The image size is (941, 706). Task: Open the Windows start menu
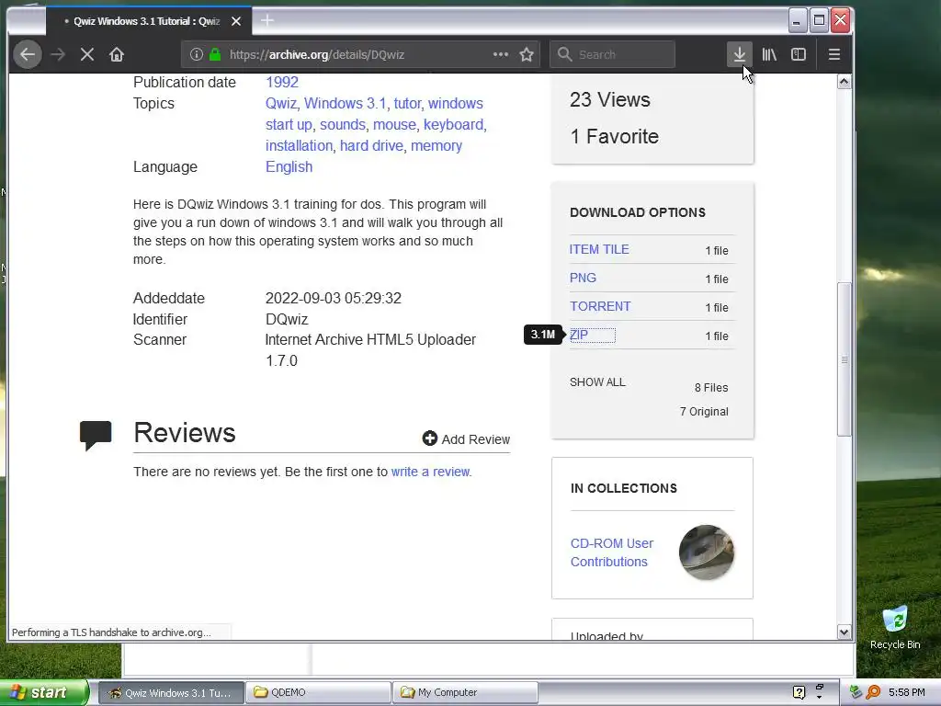pyautogui.click(x=44, y=692)
